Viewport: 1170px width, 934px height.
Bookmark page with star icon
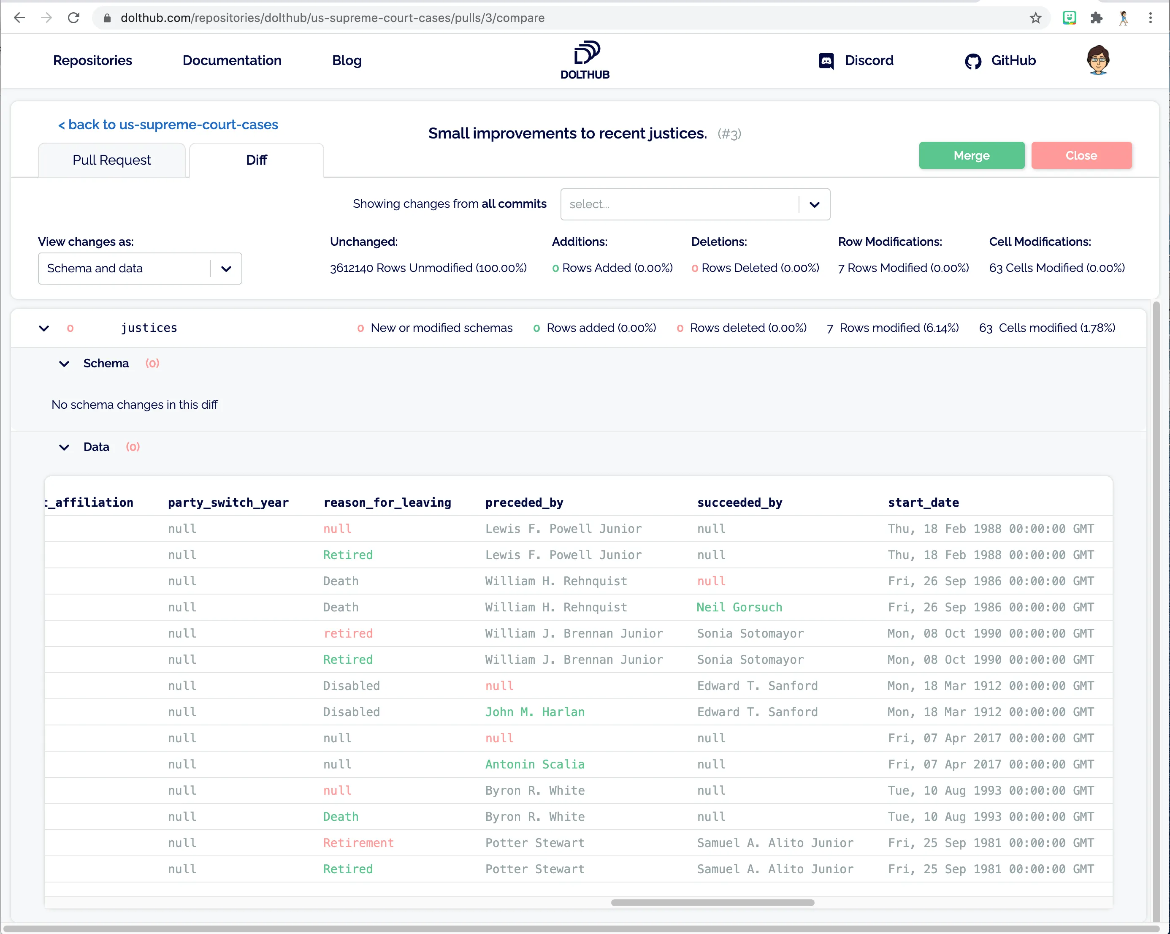click(1035, 18)
